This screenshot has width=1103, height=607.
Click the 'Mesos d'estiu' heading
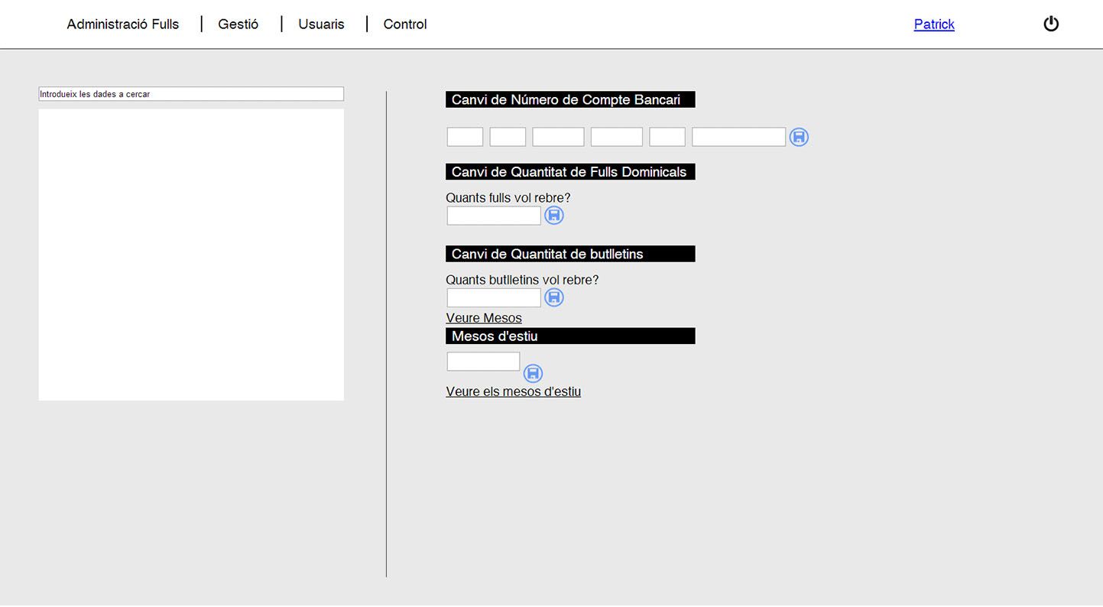(570, 336)
